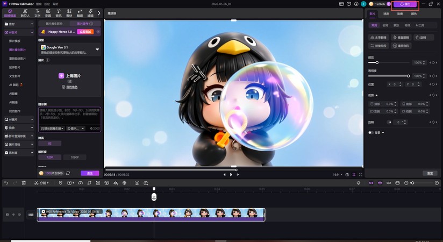Select the 720P resolution option
Viewport: 443px width, 242px height.
49,157
